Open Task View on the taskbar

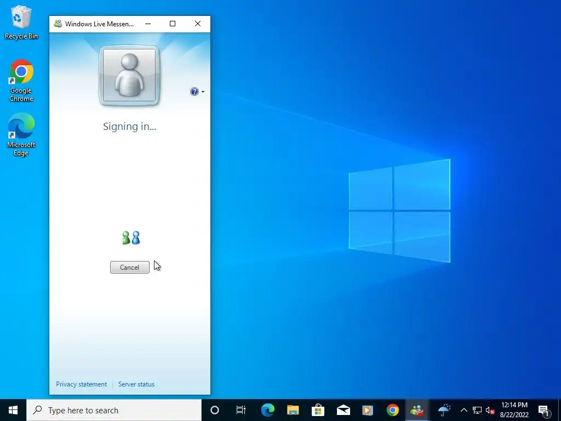pyautogui.click(x=241, y=410)
